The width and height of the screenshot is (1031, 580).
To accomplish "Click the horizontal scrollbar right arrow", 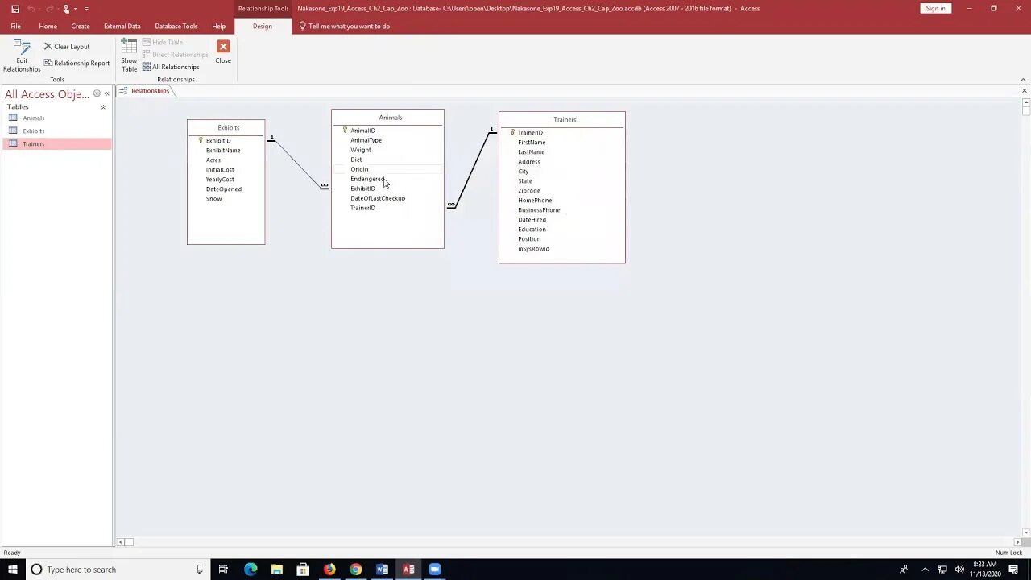I will point(1017,542).
